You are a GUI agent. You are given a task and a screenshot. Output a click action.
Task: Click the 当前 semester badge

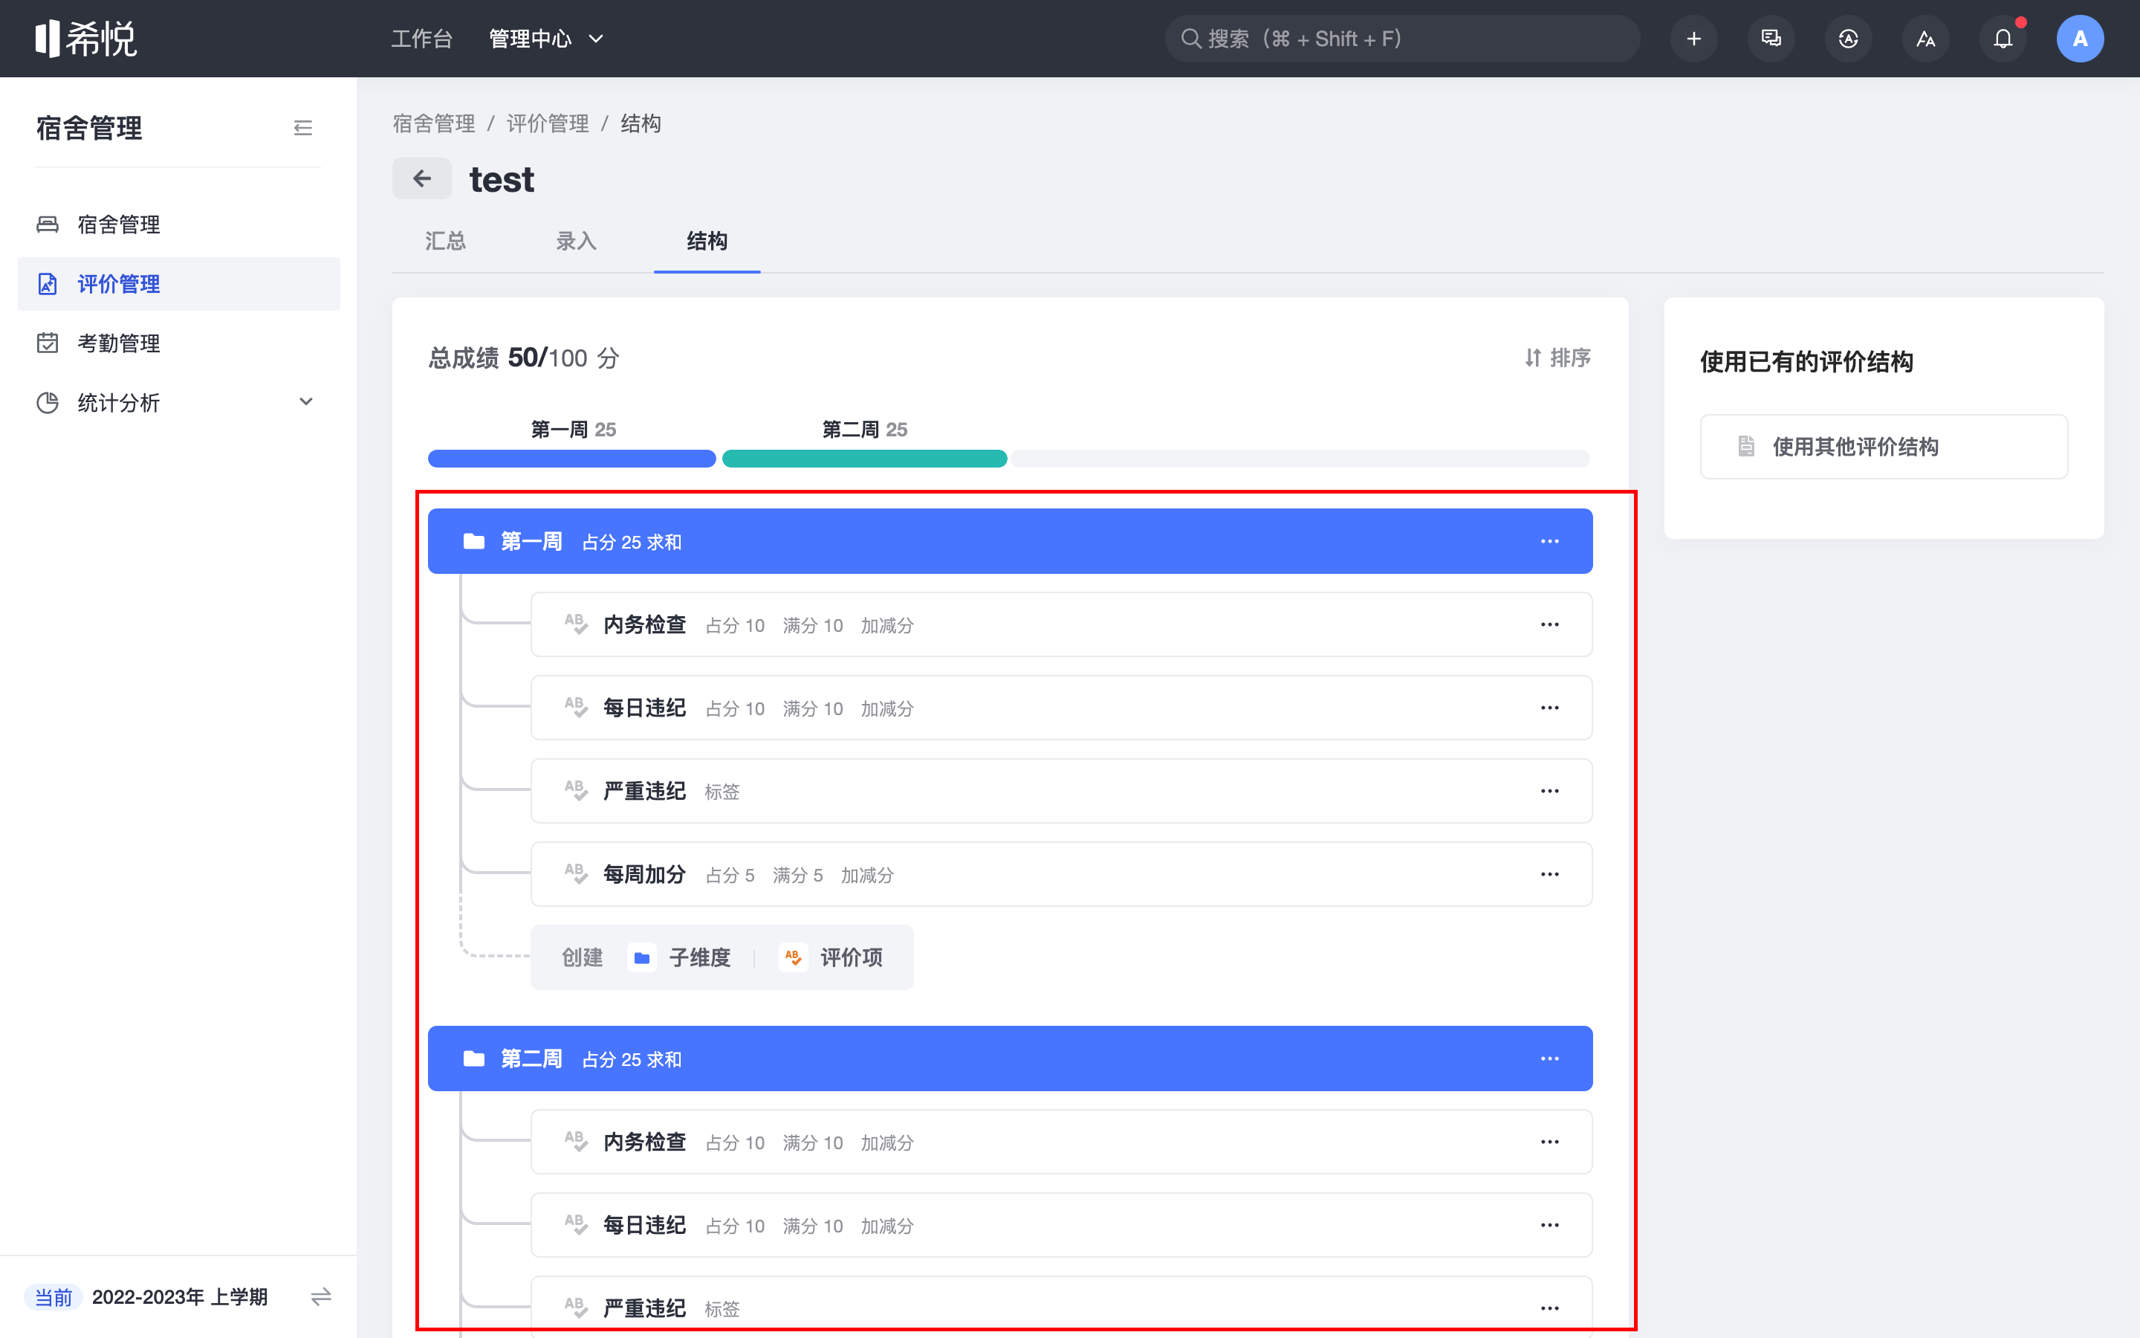53,1297
